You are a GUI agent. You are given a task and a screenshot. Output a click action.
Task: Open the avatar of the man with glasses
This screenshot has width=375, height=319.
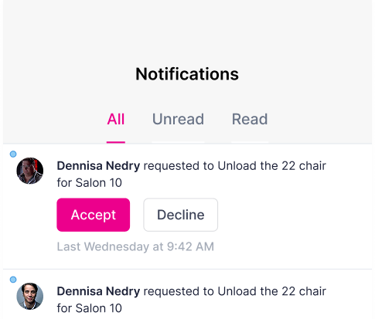(x=30, y=171)
